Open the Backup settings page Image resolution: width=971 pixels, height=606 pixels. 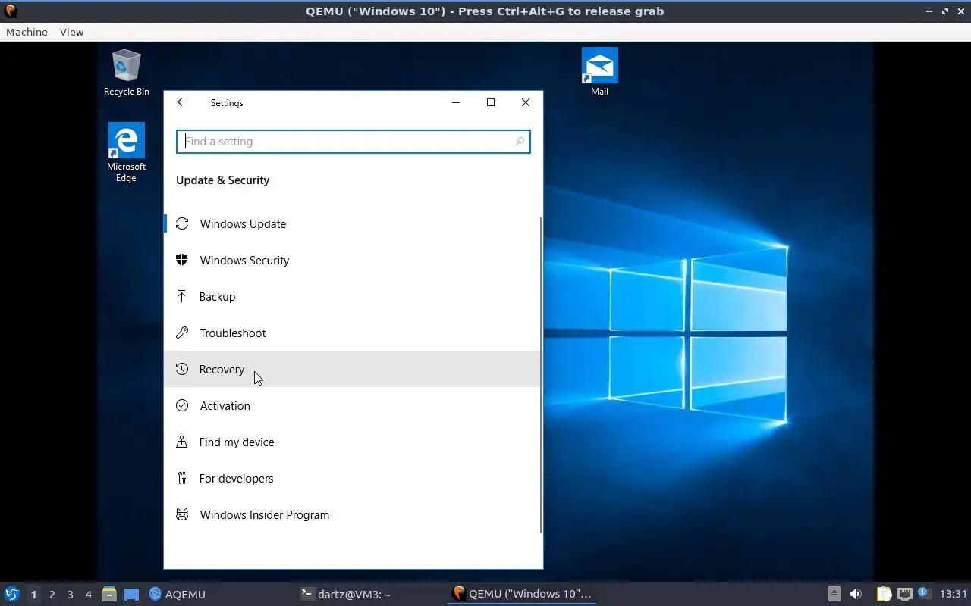point(353,296)
